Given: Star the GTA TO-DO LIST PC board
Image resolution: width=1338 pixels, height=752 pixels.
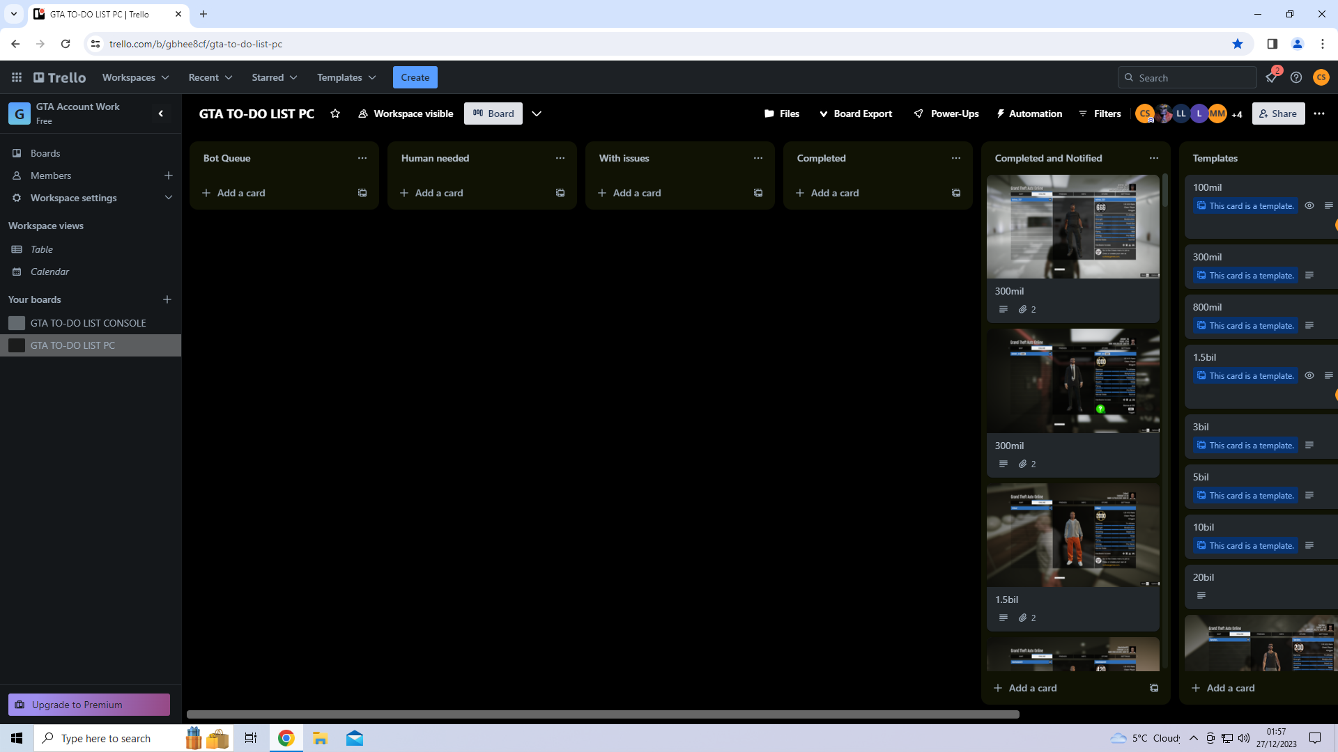Looking at the screenshot, I should click(335, 113).
